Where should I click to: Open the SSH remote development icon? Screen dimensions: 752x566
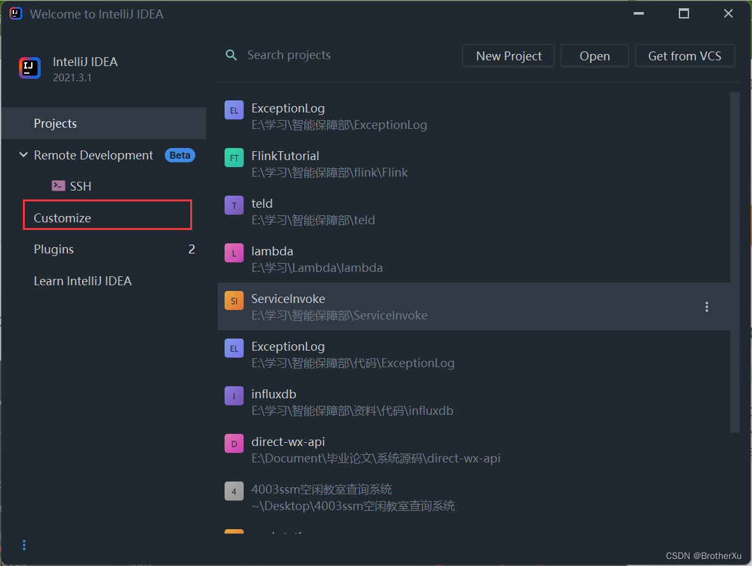(57, 186)
